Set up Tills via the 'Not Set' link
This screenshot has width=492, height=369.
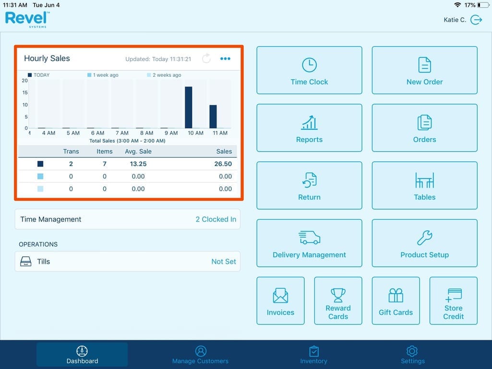pos(224,262)
